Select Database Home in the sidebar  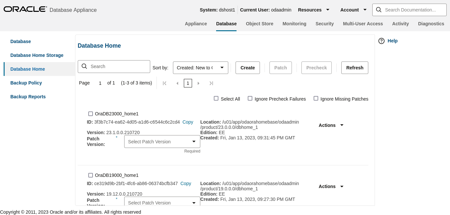click(x=40, y=69)
